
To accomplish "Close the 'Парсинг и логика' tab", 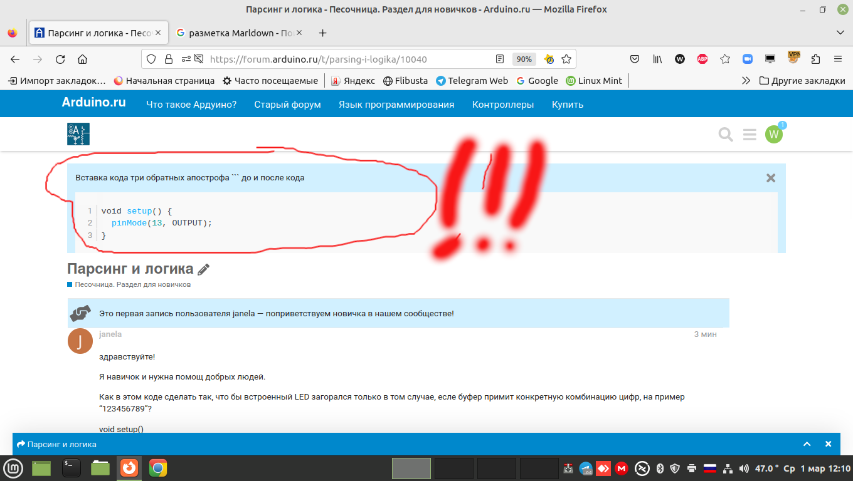I will [158, 33].
